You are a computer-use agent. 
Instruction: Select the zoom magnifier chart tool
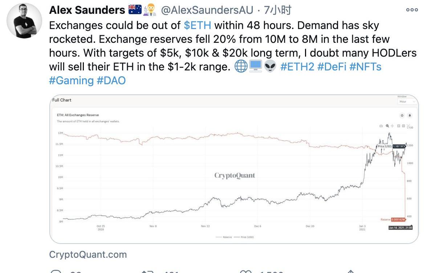(387, 126)
